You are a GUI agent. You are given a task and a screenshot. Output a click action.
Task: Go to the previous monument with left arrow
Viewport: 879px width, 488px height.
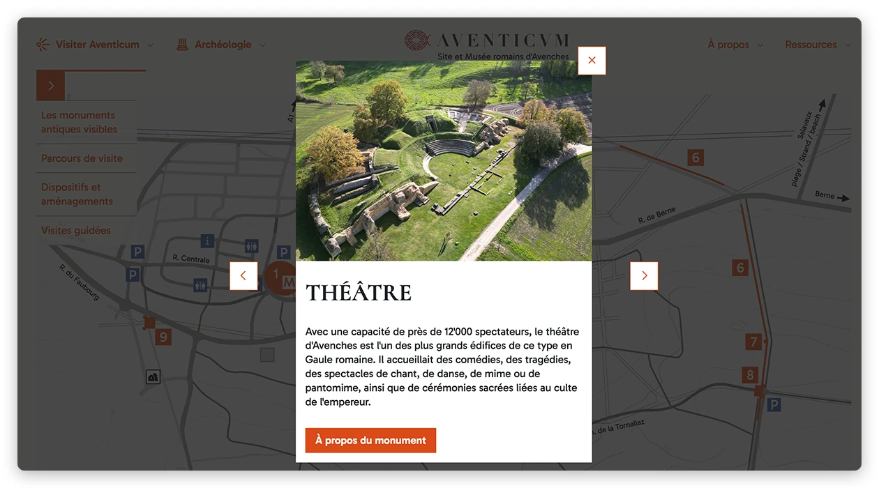(x=243, y=276)
